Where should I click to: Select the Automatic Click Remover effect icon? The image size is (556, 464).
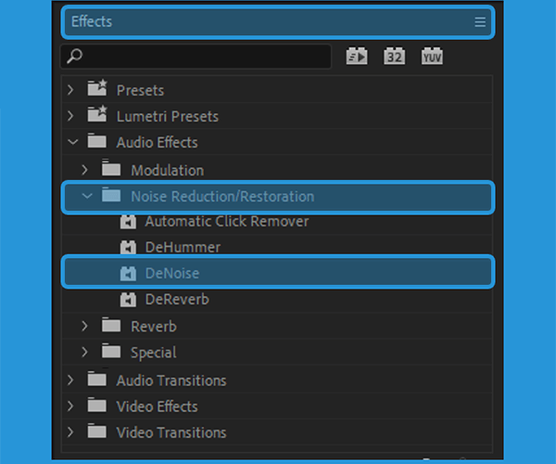pos(128,222)
